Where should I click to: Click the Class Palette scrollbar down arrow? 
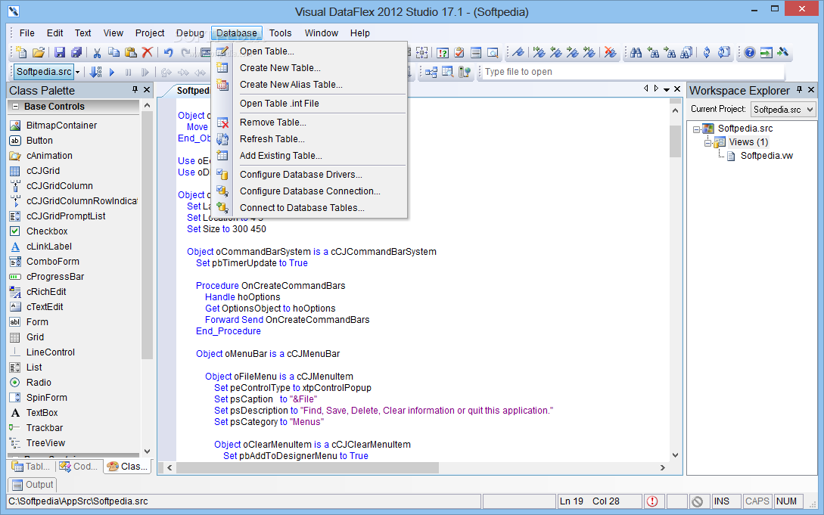147,451
